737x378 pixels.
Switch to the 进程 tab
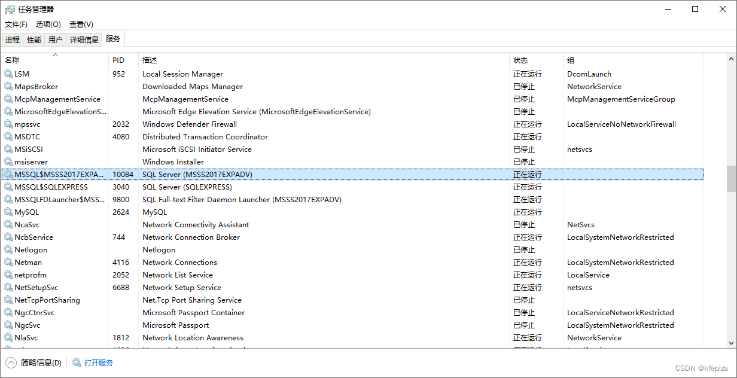(13, 40)
